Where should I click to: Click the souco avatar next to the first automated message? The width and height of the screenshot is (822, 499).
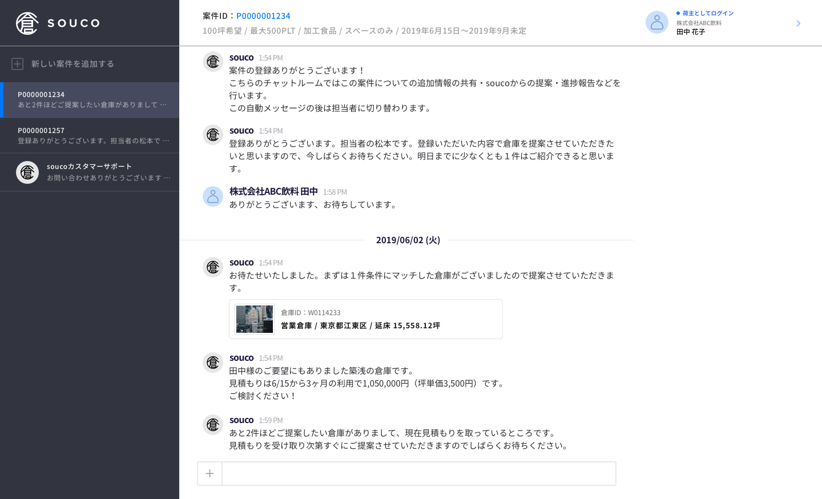tap(212, 61)
